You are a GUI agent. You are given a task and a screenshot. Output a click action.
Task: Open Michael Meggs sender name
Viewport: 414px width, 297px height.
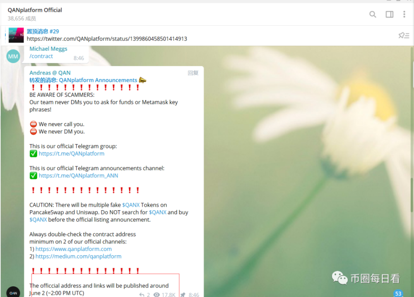(48, 49)
